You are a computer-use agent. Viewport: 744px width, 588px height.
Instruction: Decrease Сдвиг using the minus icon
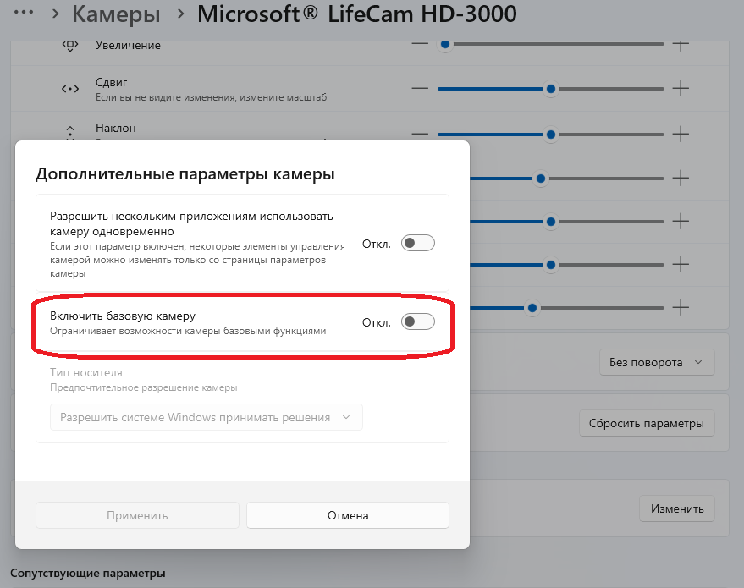click(x=420, y=88)
